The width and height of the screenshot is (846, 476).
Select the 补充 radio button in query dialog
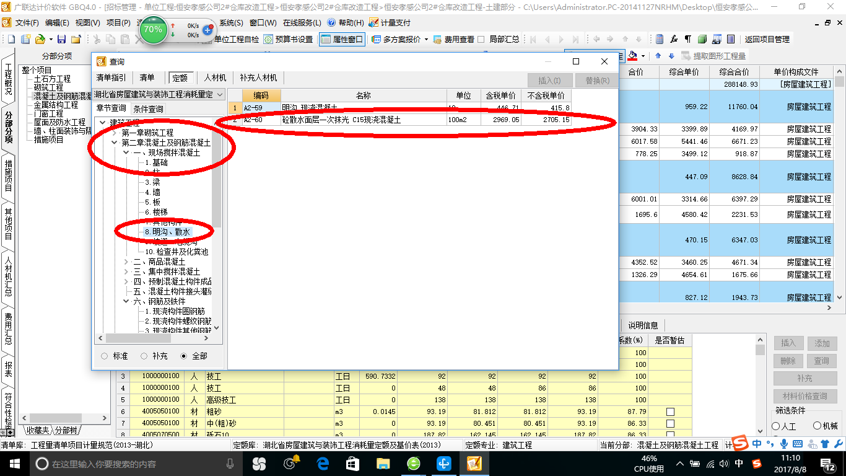coord(144,356)
